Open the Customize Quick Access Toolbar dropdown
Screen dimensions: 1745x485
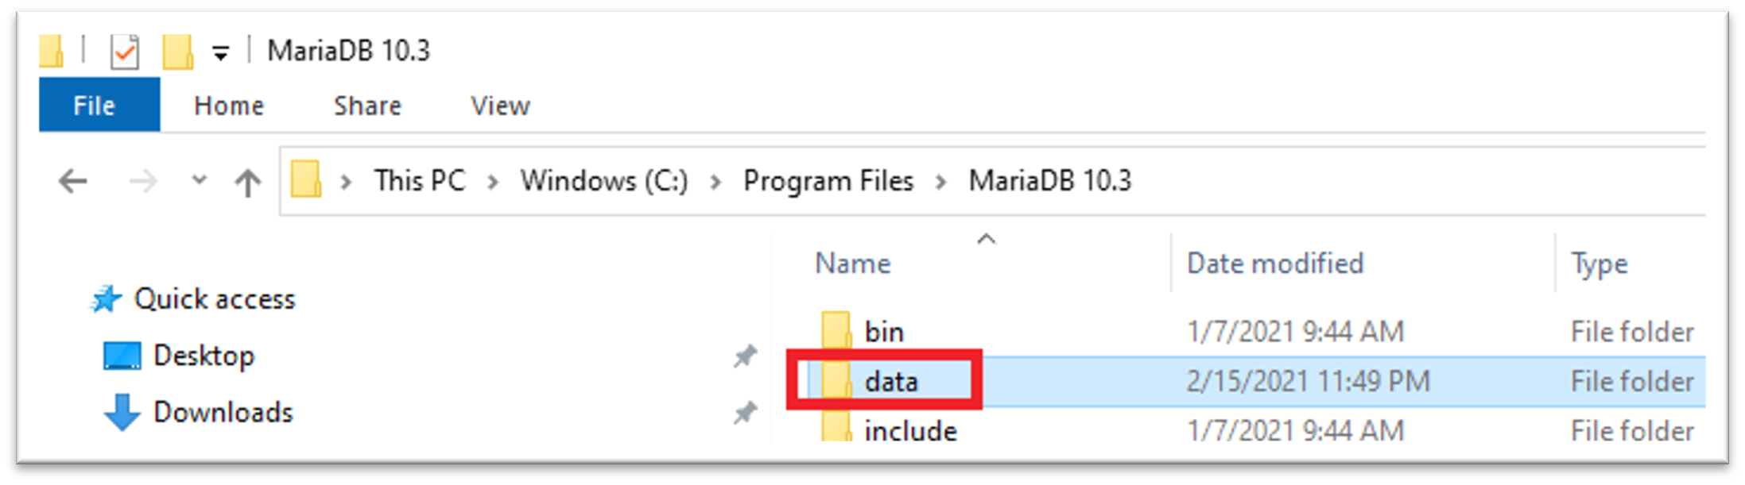coord(221,53)
